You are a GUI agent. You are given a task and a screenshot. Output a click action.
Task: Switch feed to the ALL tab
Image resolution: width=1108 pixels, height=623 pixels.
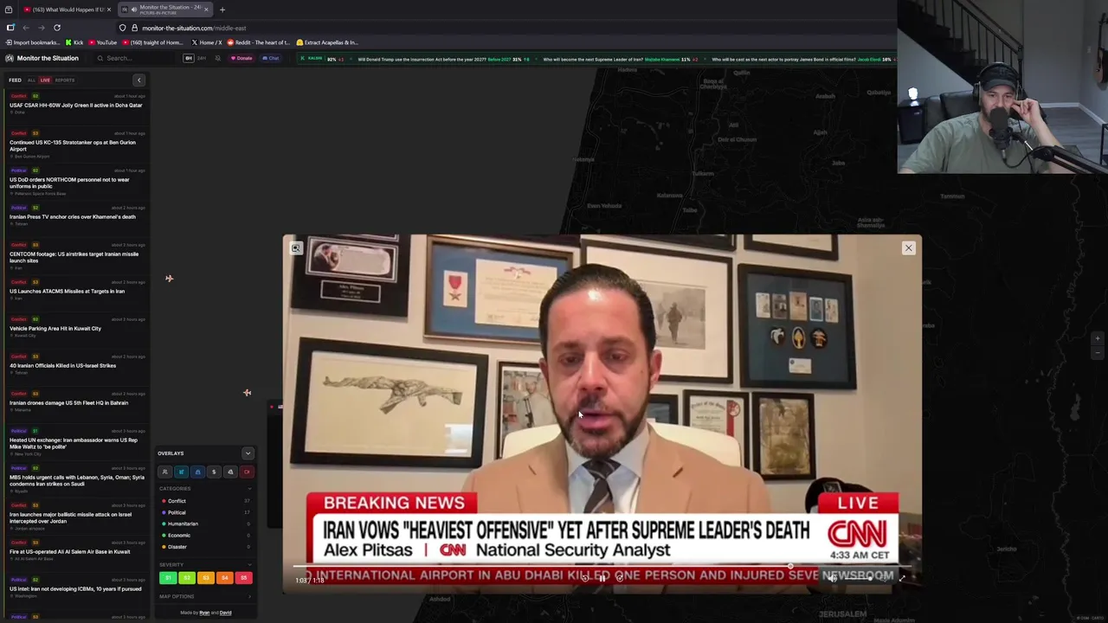[x=31, y=80]
